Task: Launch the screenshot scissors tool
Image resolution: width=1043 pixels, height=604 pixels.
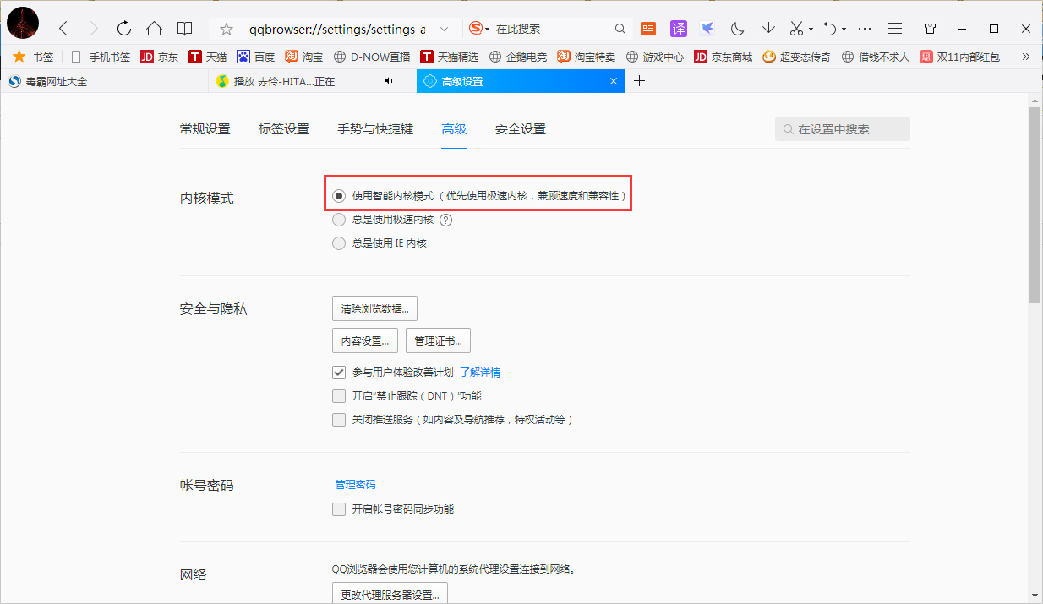Action: click(x=795, y=28)
